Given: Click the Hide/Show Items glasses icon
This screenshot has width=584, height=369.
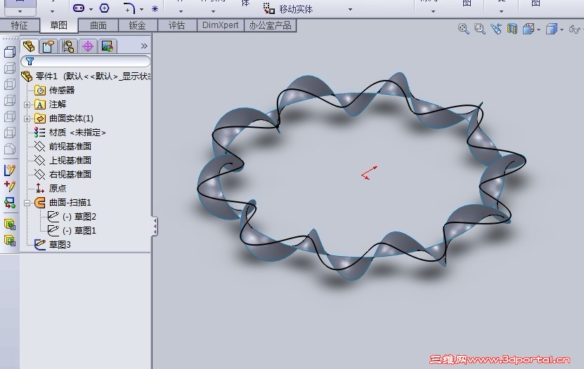Looking at the screenshot, I should (x=574, y=29).
